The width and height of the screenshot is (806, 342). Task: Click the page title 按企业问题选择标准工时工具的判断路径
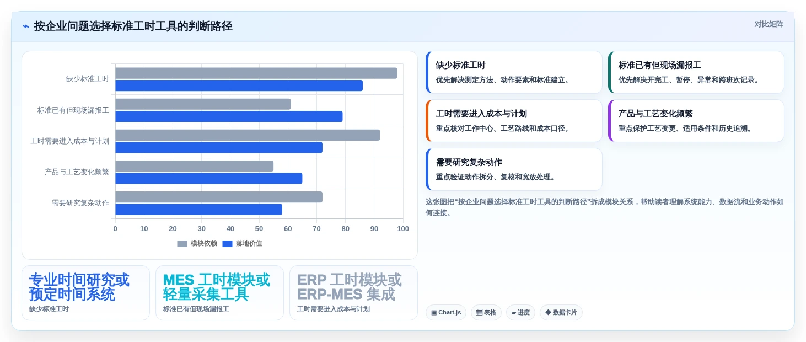tap(133, 26)
